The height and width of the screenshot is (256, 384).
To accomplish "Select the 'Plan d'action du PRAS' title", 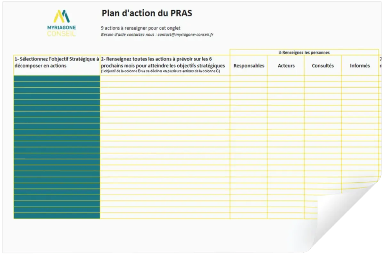I will click(147, 13).
